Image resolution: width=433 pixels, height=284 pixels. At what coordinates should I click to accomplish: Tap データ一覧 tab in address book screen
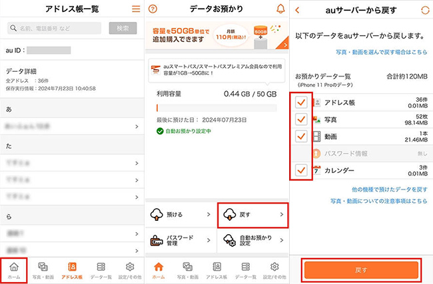[101, 271]
